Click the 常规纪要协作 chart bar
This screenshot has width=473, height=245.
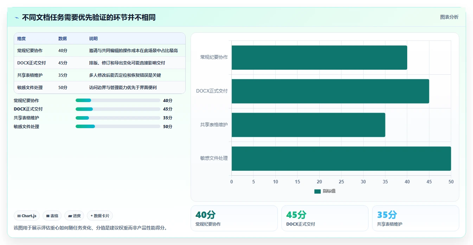coord(319,57)
